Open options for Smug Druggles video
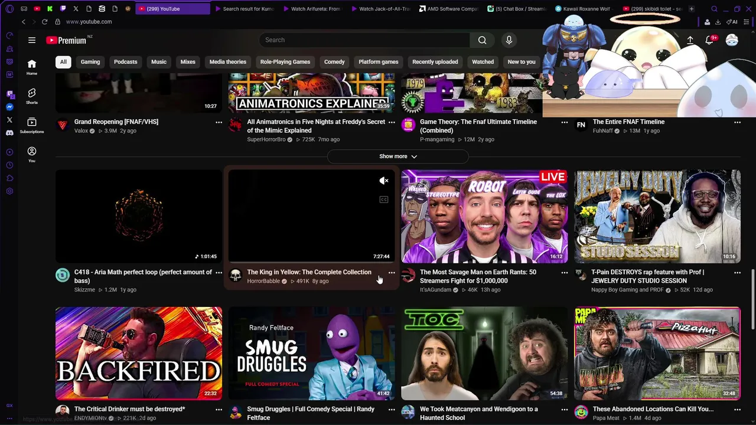 coord(392,409)
